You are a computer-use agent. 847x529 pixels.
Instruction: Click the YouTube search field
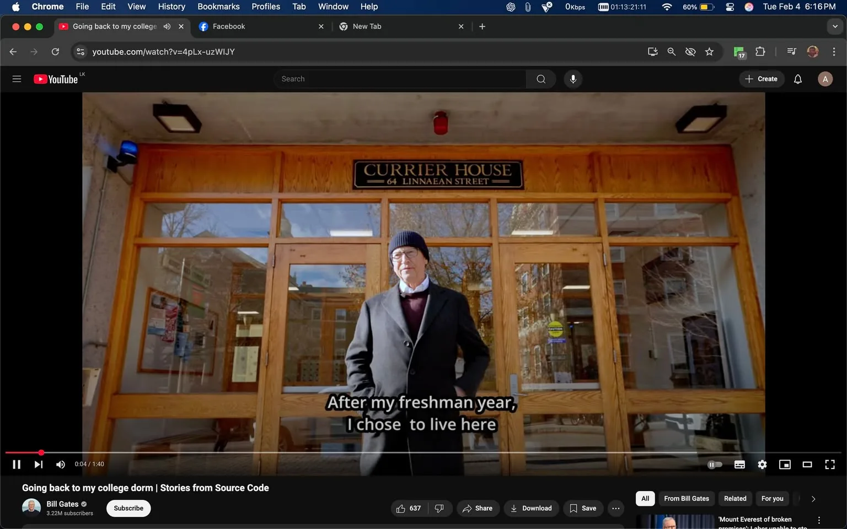[x=400, y=79]
